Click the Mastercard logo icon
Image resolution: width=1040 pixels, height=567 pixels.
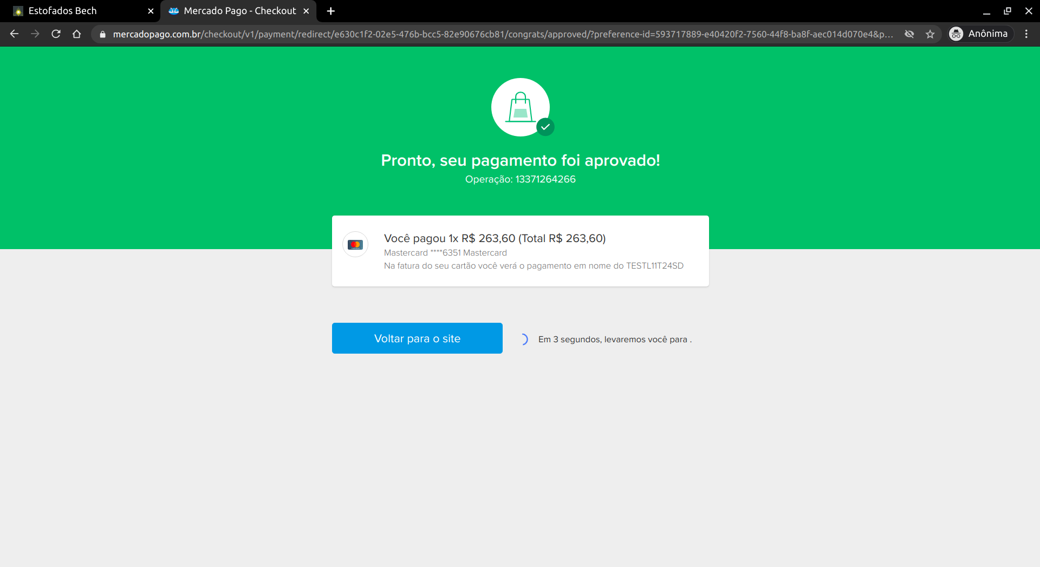(x=355, y=245)
